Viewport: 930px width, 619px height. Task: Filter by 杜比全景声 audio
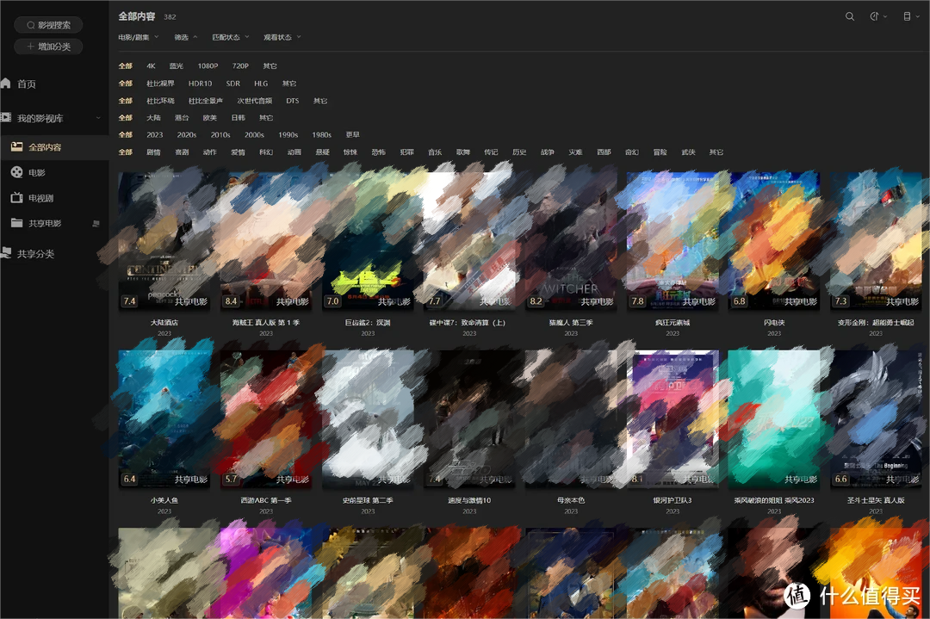point(206,101)
